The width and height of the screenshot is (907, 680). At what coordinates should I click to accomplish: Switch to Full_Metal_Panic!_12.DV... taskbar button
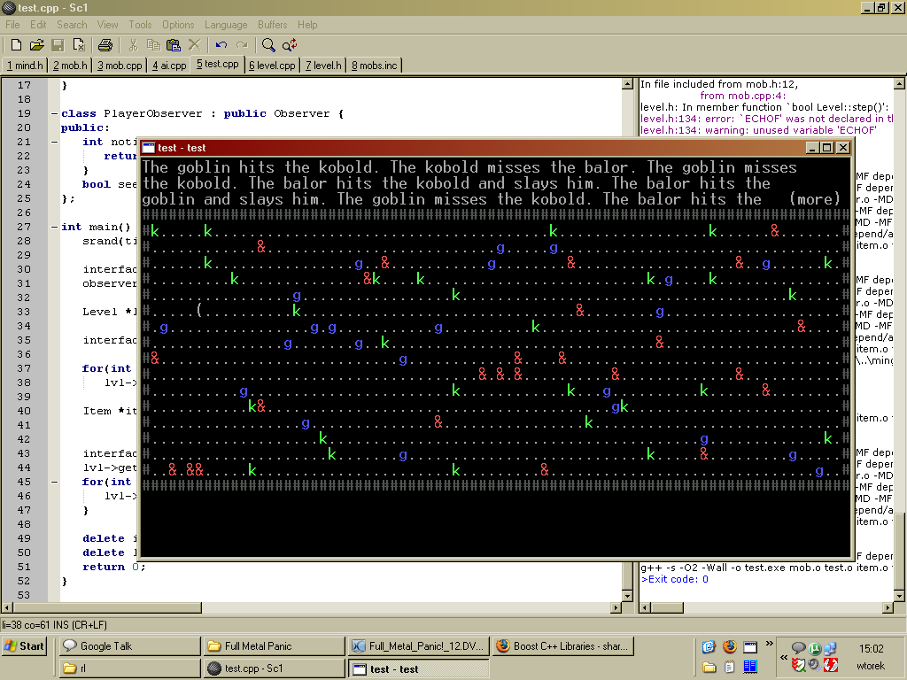pyautogui.click(x=418, y=646)
